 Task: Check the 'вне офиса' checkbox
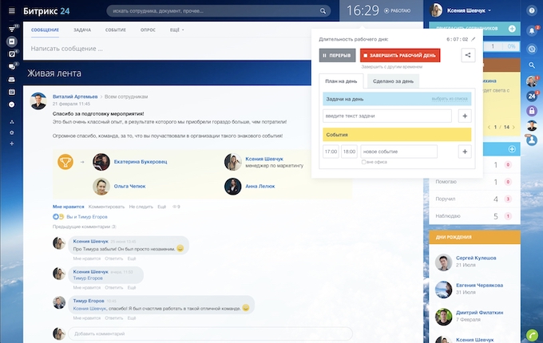pyautogui.click(x=365, y=162)
